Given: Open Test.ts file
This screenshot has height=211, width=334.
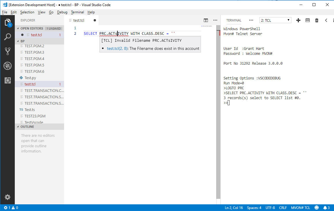Looking at the screenshot, I should pos(39,110).
